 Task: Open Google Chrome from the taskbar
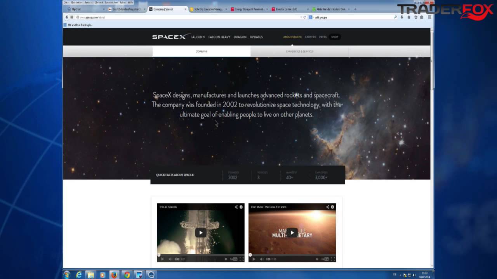(x=127, y=275)
